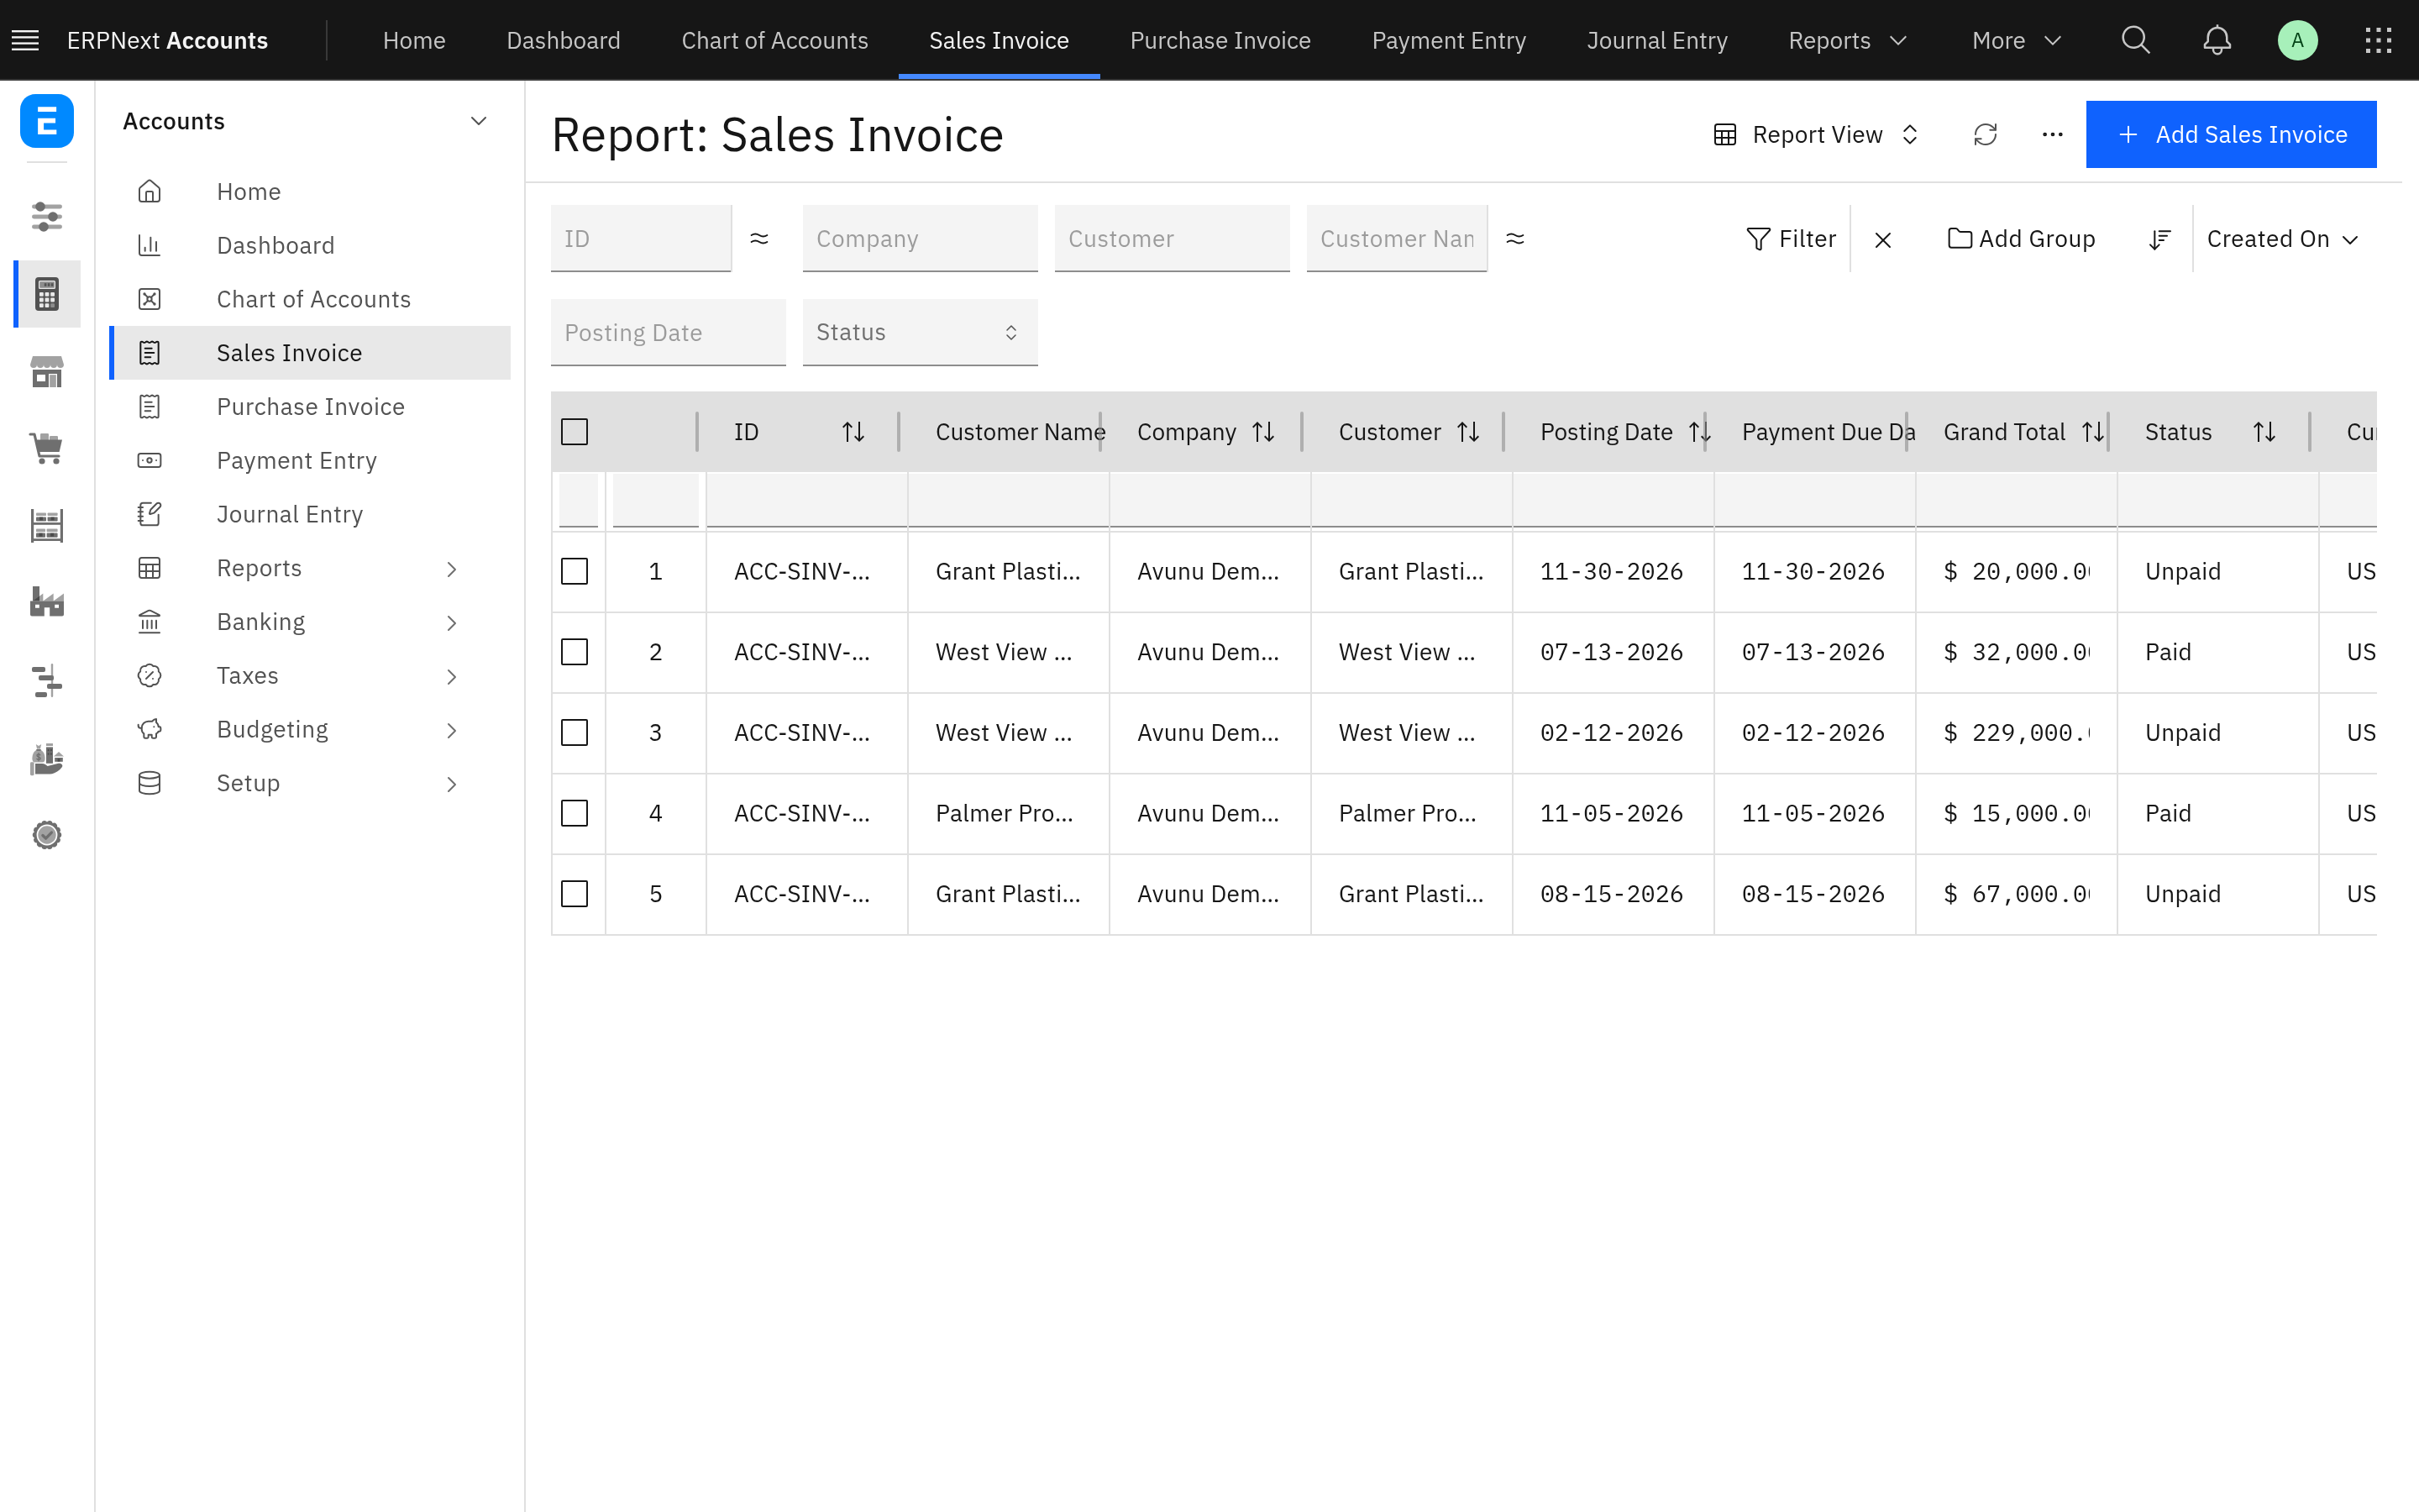2419x1512 pixels.
Task: Sort by the Company column arrows
Action: (x=1263, y=432)
